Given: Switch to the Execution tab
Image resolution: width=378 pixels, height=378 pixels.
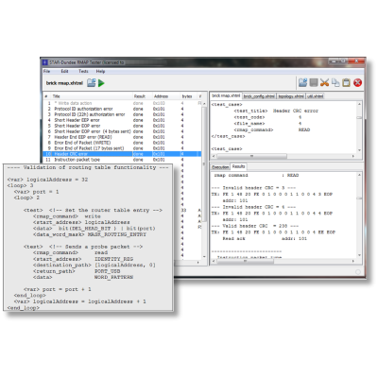Looking at the screenshot, I should pyautogui.click(x=220, y=167).
